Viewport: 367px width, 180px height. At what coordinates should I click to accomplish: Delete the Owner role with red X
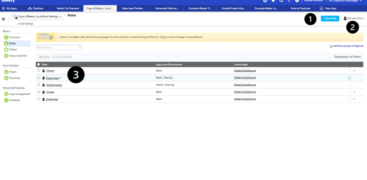tap(354, 92)
